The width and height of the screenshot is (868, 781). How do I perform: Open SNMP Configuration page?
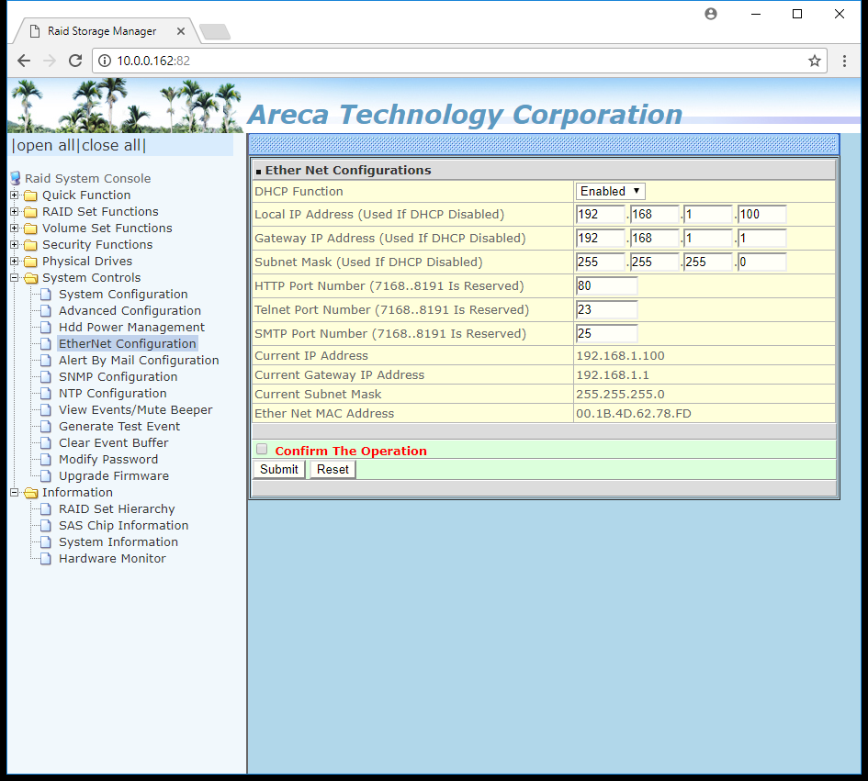(118, 376)
